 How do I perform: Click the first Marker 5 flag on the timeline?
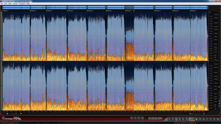(87, 11)
